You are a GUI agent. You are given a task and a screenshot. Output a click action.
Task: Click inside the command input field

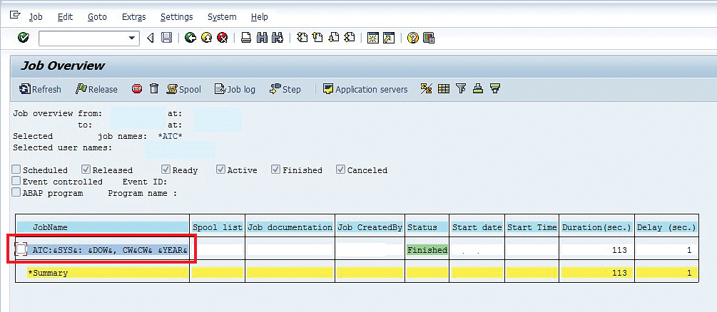82,38
